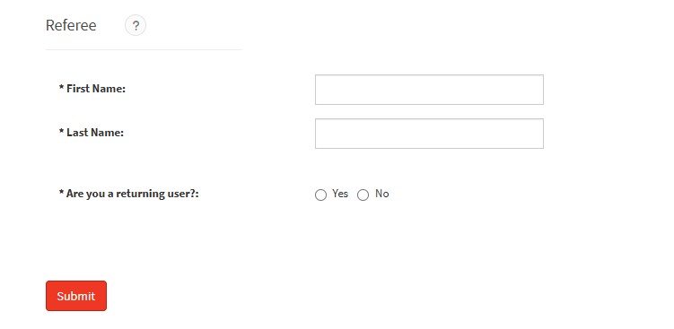The image size is (674, 329).
Task: Open the help question mark beside Referee
Action: point(136,25)
